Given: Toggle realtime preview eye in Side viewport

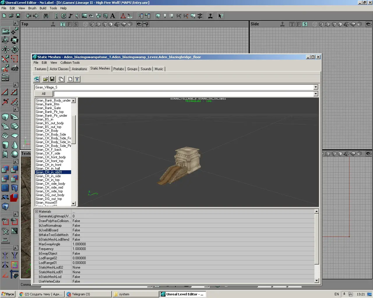Looking at the screenshot, I should [369, 24].
